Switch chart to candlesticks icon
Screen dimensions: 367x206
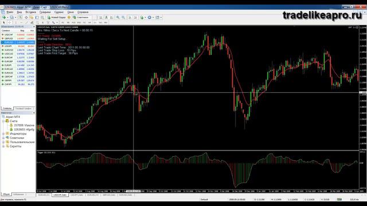[106, 17]
